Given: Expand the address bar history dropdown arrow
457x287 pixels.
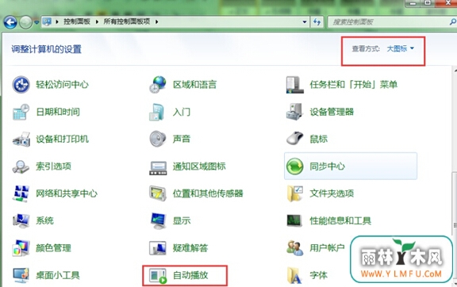Looking at the screenshot, I should tap(305, 22).
